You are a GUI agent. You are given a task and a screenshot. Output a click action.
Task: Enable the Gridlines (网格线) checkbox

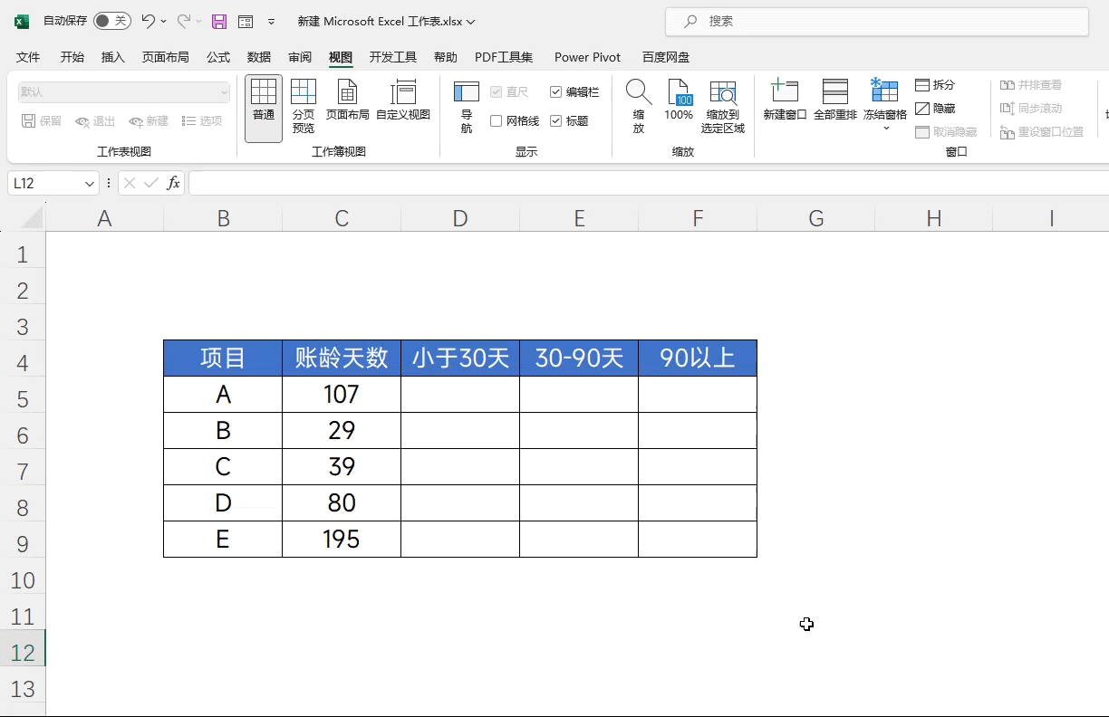tap(497, 121)
